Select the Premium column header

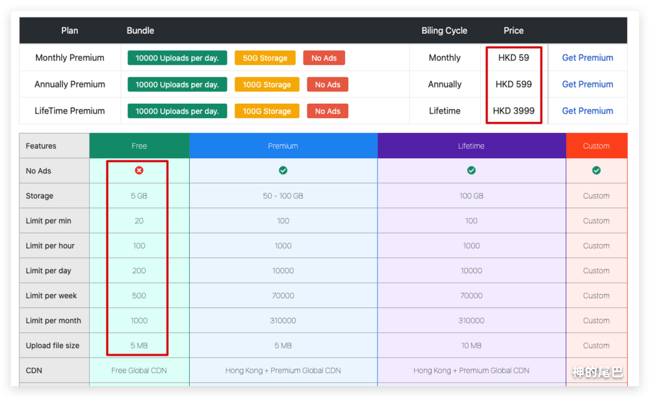pos(283,146)
